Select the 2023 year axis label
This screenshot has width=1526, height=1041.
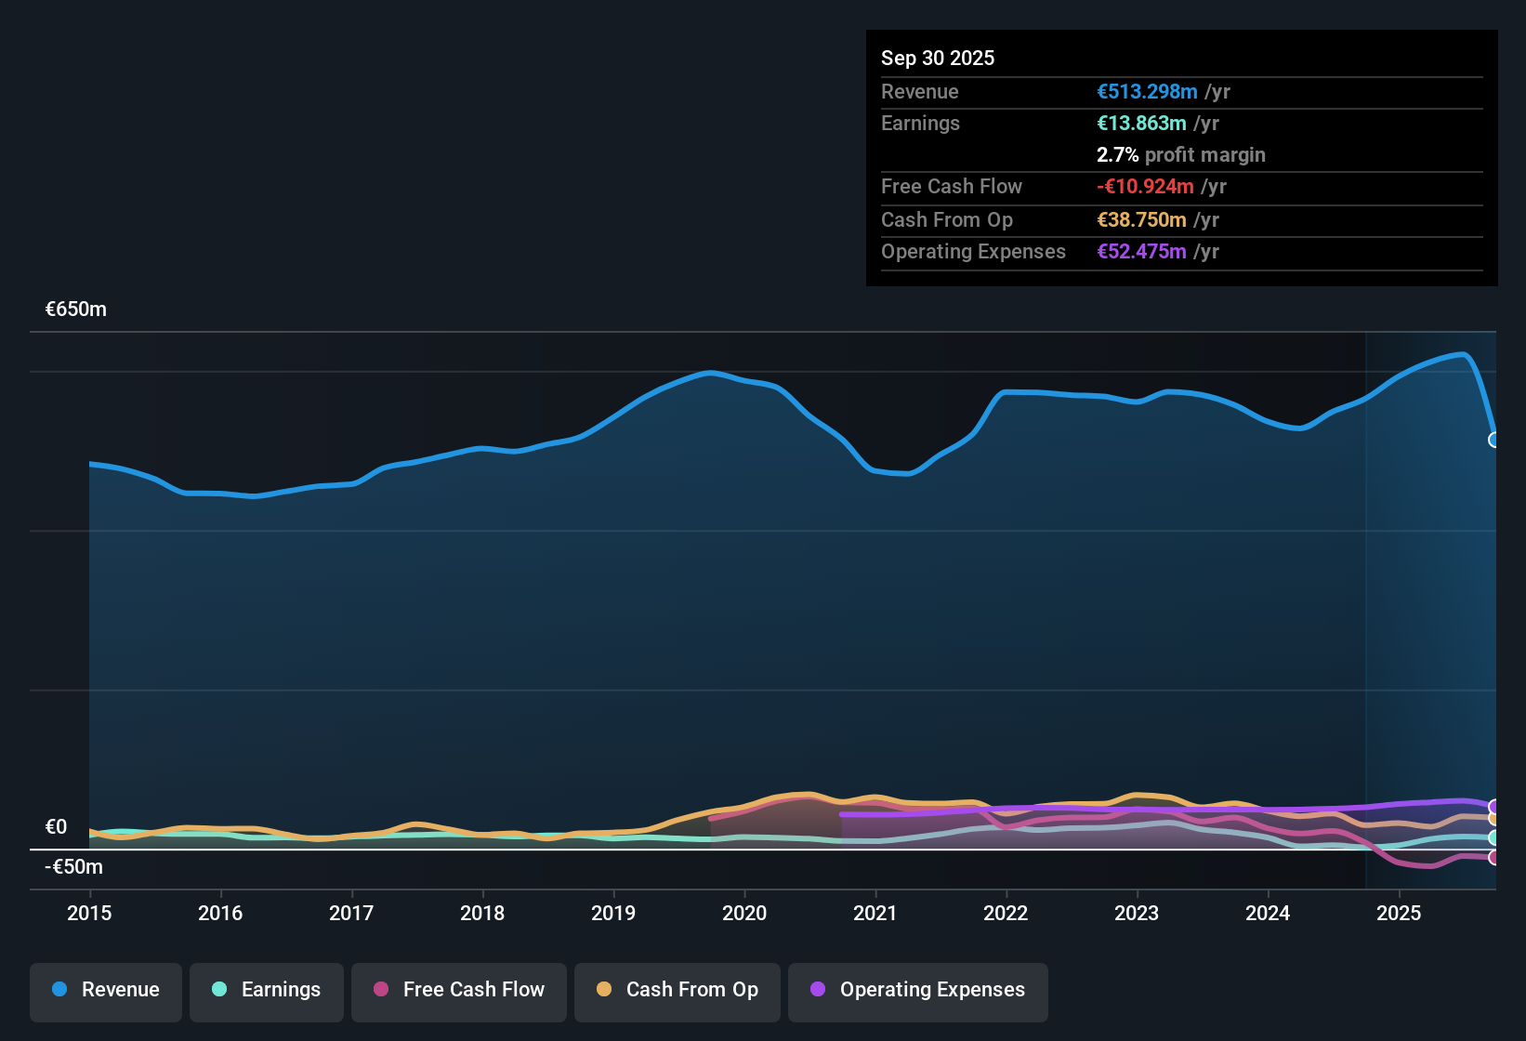click(x=1137, y=914)
